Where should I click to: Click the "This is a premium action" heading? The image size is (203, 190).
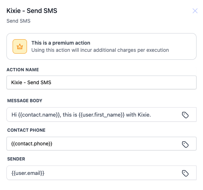click(x=61, y=43)
